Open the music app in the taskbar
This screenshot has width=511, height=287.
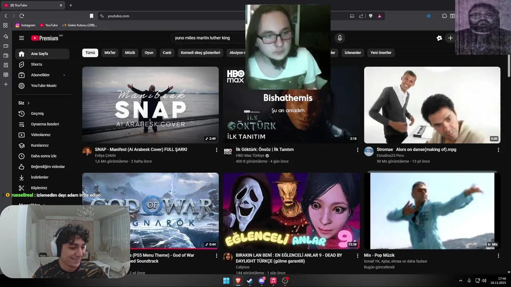click(273, 281)
